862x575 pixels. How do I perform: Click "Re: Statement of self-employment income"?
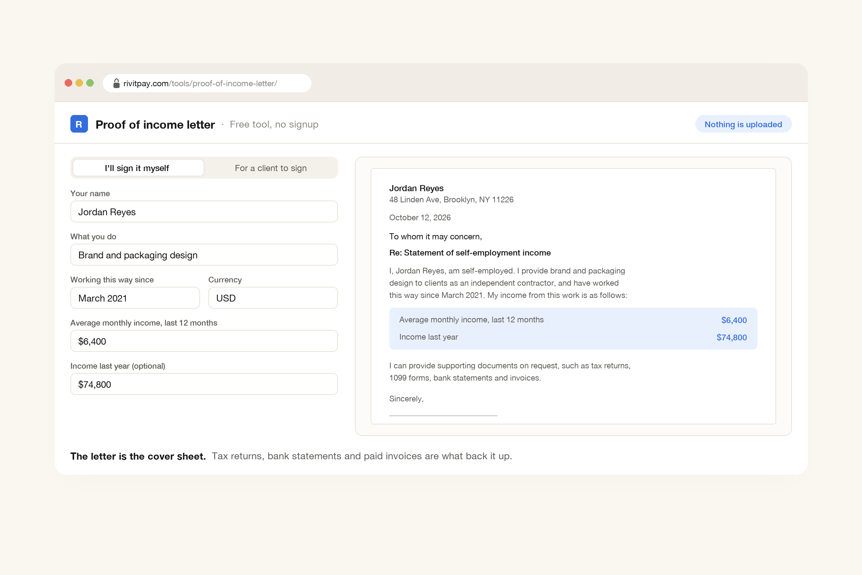(x=470, y=253)
